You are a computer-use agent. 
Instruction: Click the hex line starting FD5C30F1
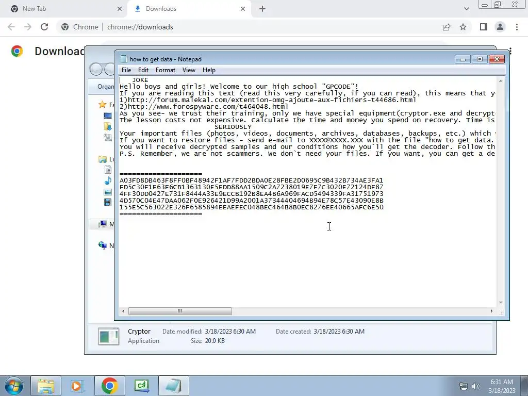pyautogui.click(x=251, y=187)
